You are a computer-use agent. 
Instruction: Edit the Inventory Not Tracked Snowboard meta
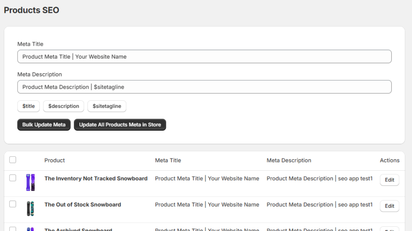[389, 180]
